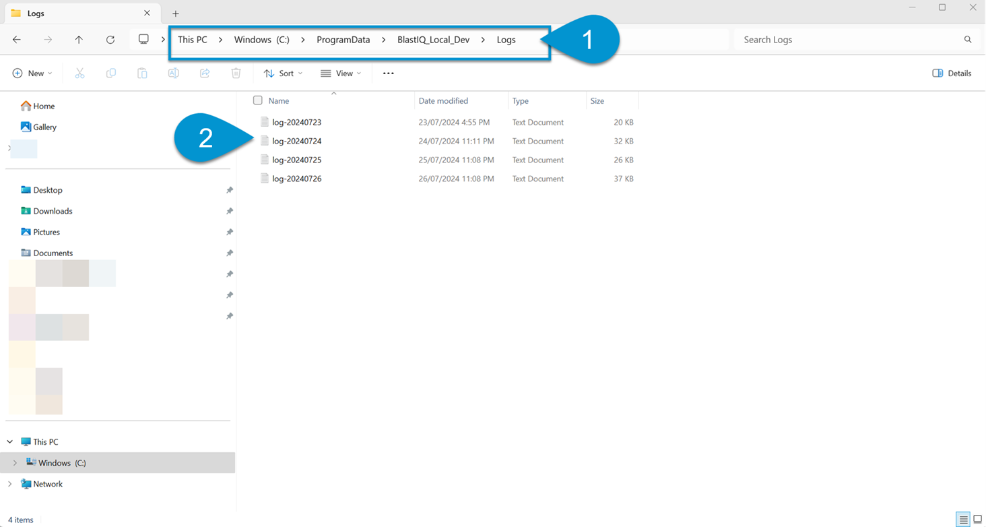Open Downloads in quick access

pos(46,211)
